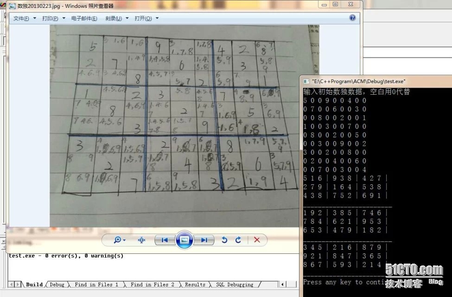The image size is (452, 297).
Task: Maximize the Photo Viewer window
Action: (335, 4)
